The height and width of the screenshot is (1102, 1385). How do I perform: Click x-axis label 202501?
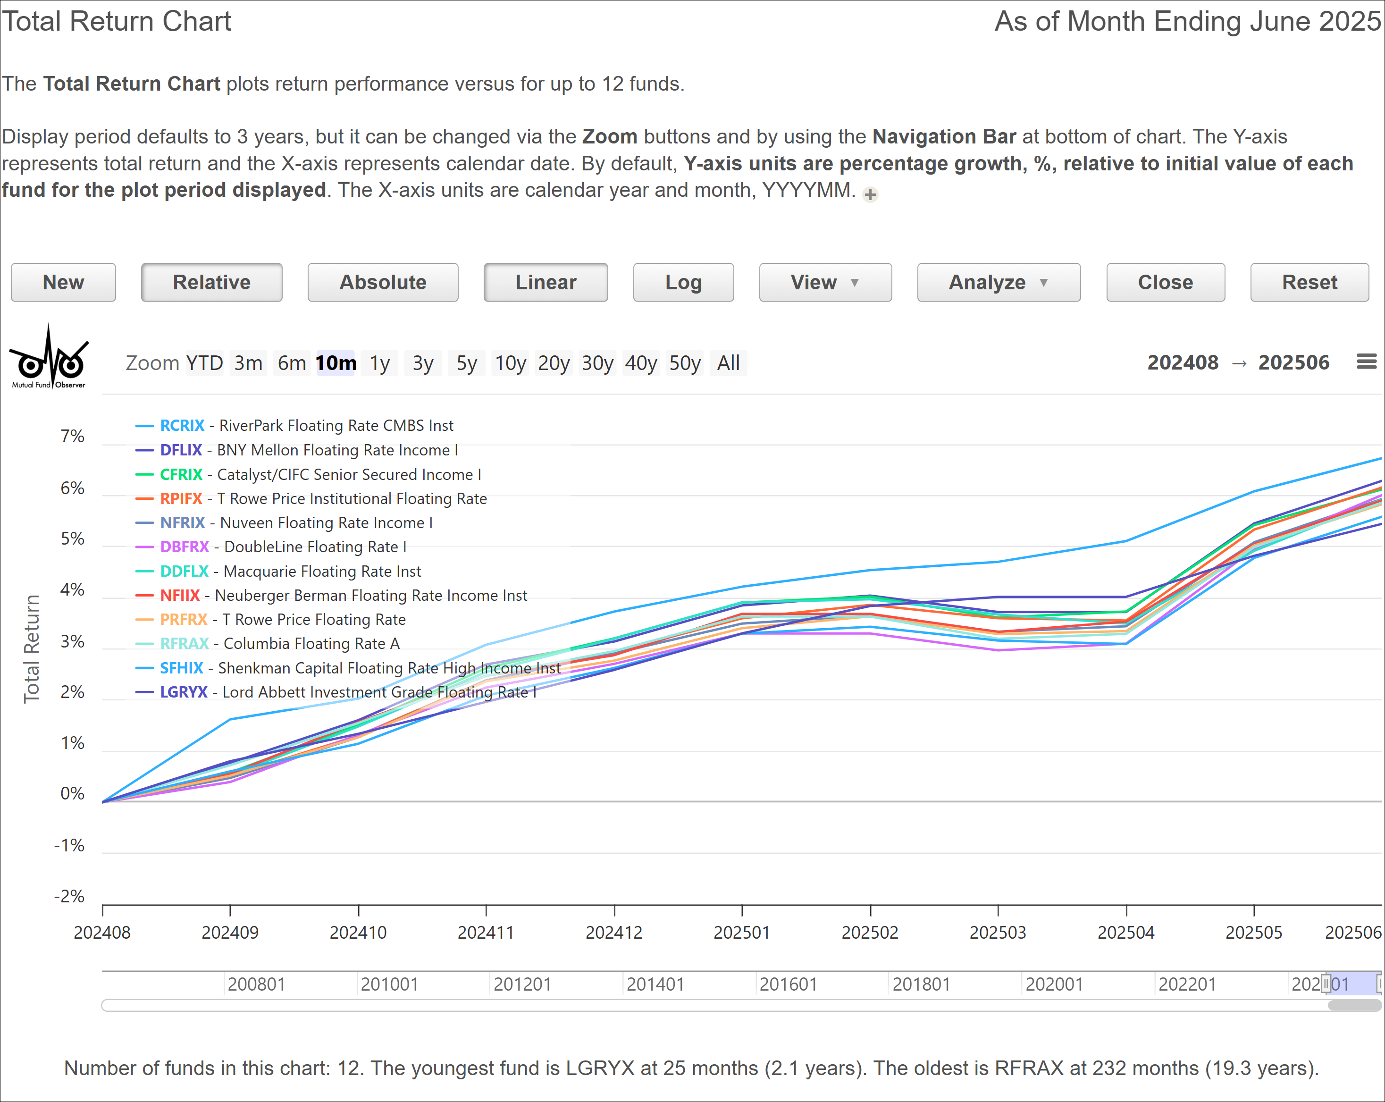click(x=742, y=933)
